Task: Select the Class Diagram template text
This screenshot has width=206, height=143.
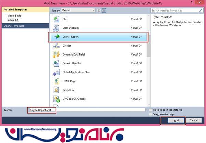Action: tap(71, 28)
